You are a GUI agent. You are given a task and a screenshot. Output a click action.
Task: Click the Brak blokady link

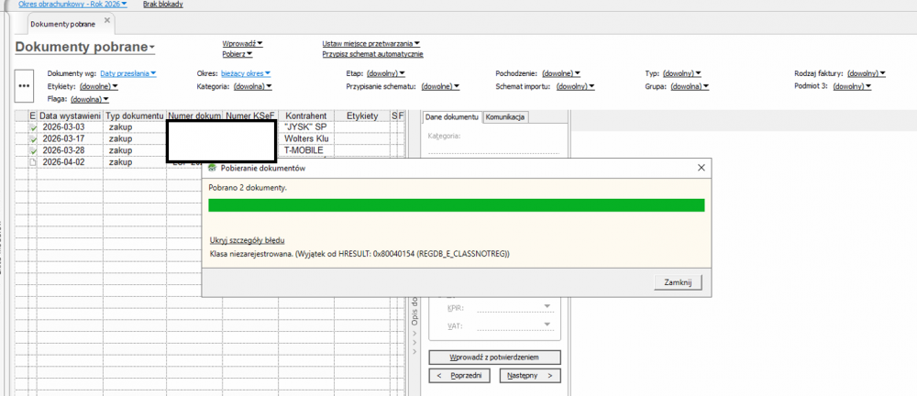163,4
